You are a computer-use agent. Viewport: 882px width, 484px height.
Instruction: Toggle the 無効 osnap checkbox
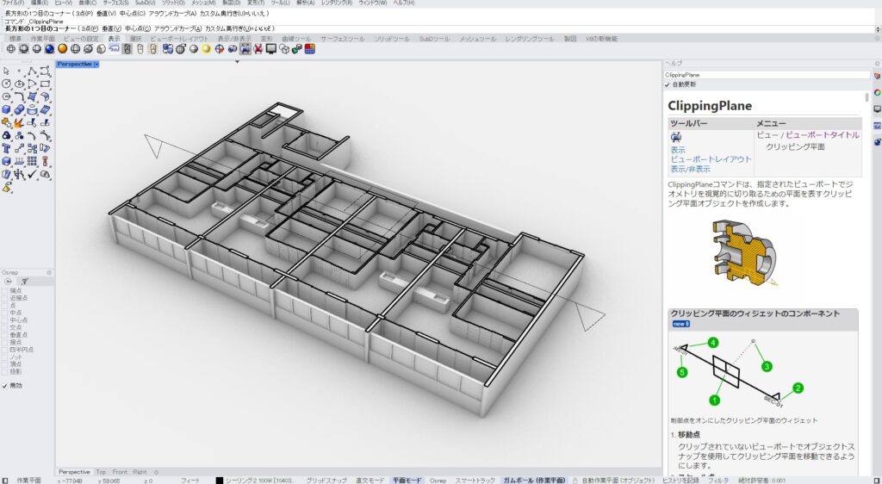[x=5, y=386]
